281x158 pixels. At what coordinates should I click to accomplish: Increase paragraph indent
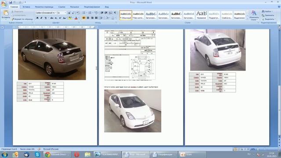click(x=106, y=13)
